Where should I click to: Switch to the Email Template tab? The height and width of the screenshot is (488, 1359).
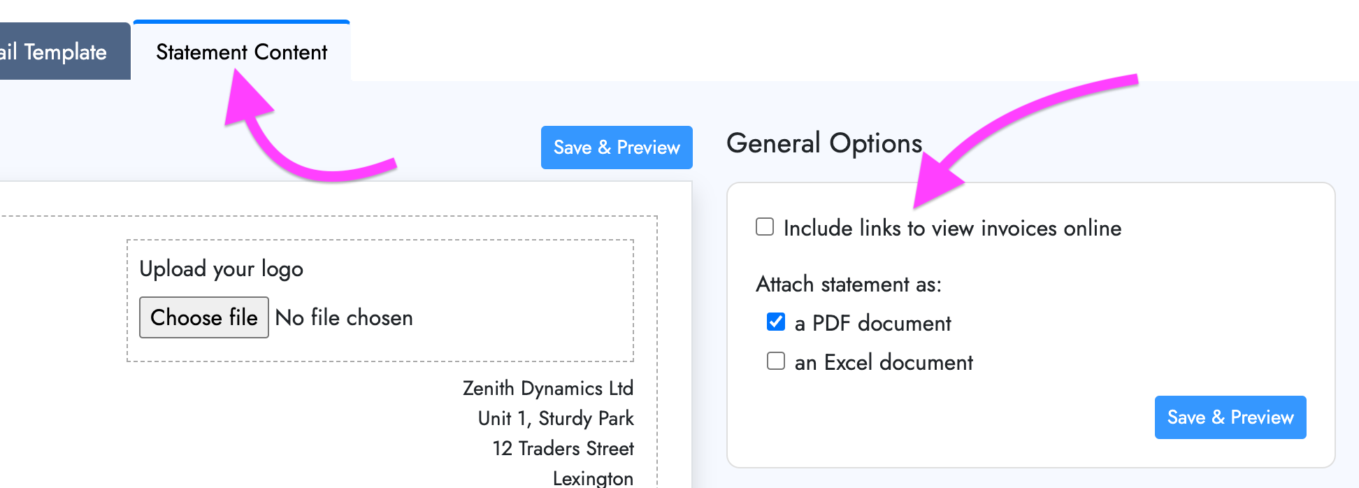(x=63, y=52)
